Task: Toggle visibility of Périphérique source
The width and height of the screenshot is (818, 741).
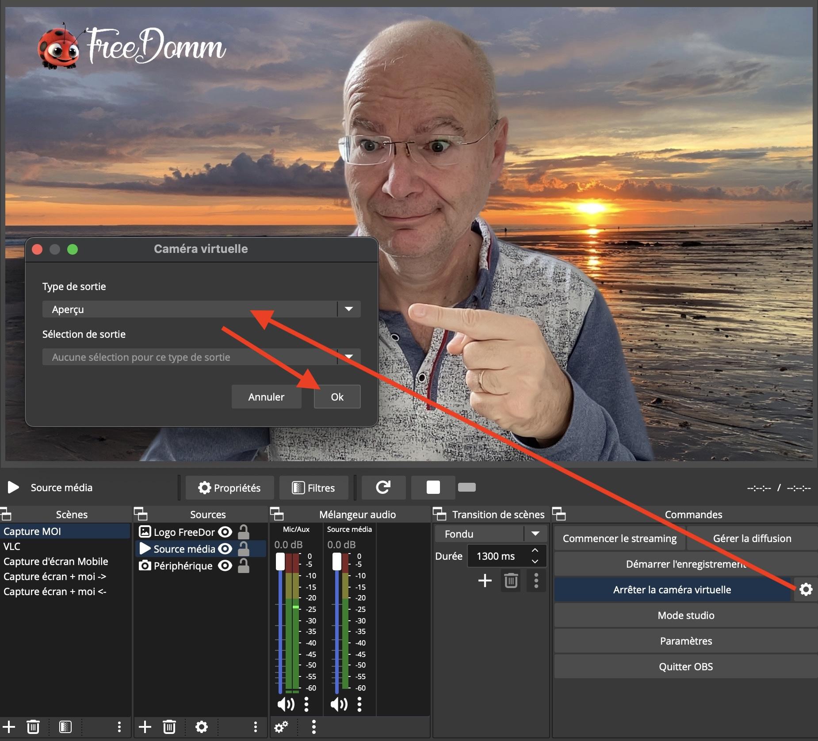Action: 226,565
